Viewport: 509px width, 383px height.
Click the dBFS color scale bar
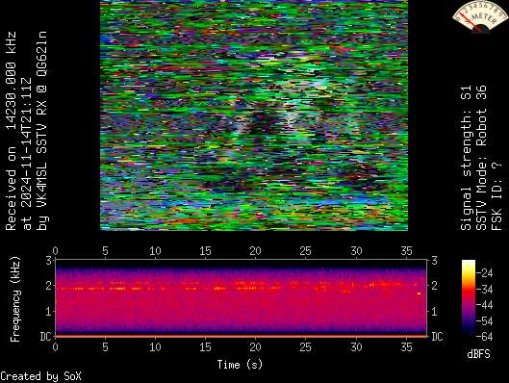(x=469, y=298)
